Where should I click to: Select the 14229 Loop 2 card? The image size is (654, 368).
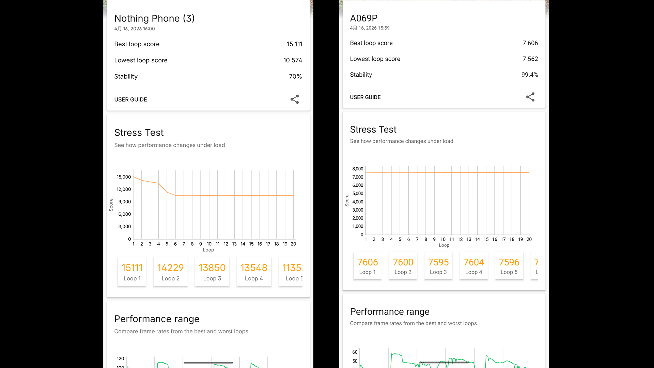170,272
